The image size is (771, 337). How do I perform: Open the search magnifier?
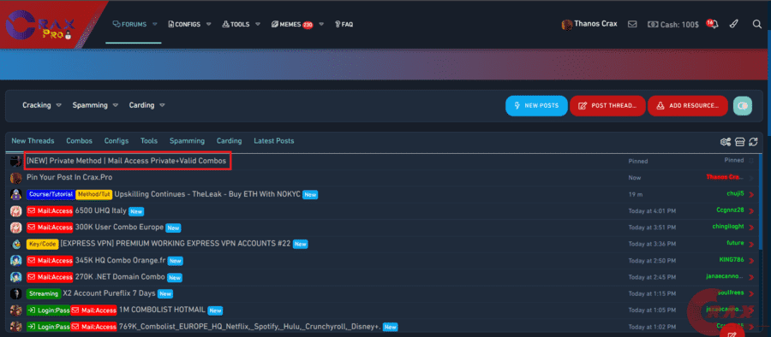(757, 24)
